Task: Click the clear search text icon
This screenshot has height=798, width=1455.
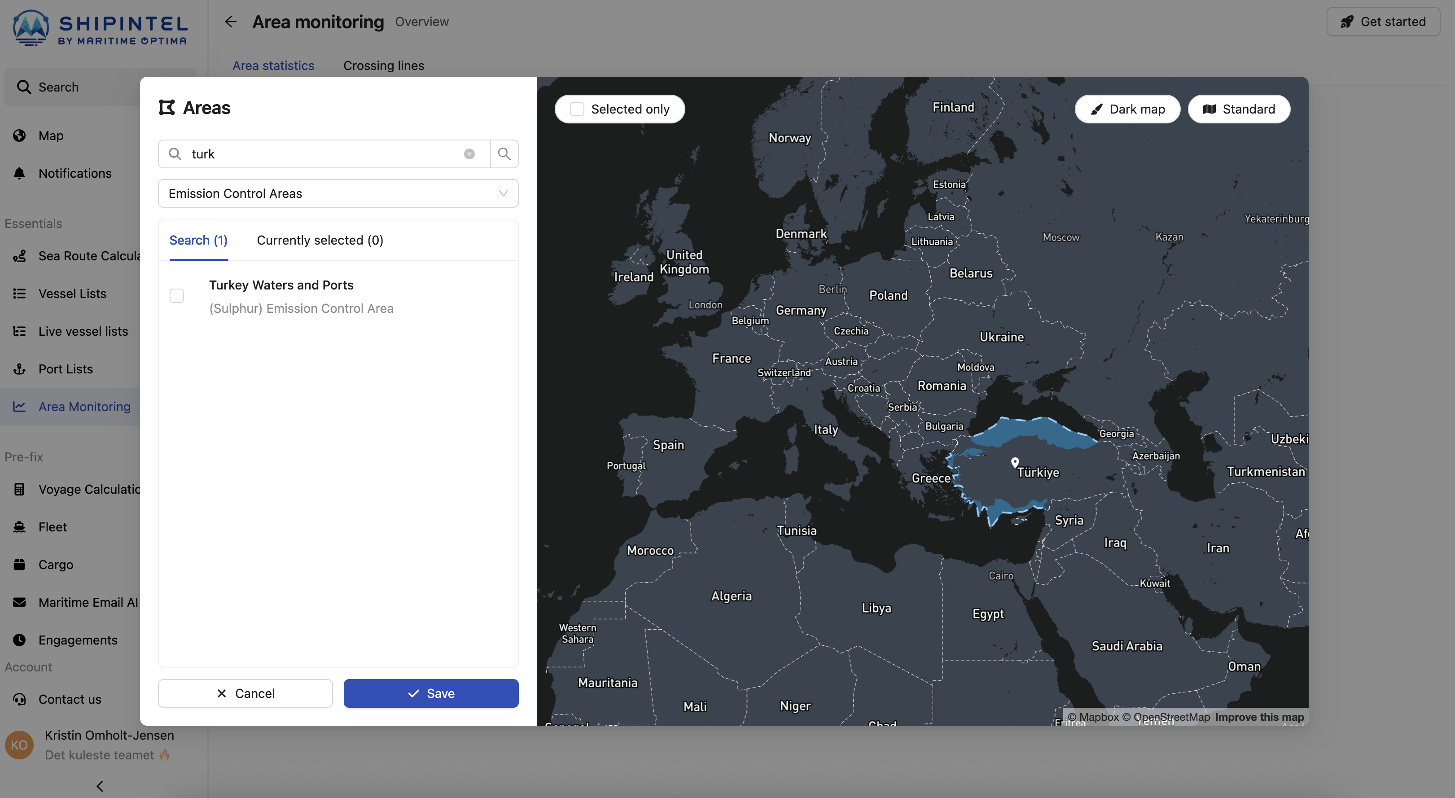Action: (x=469, y=153)
